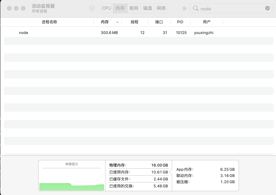Toggle sort order on 内存 column arrow
276x195 pixels.
point(117,22)
